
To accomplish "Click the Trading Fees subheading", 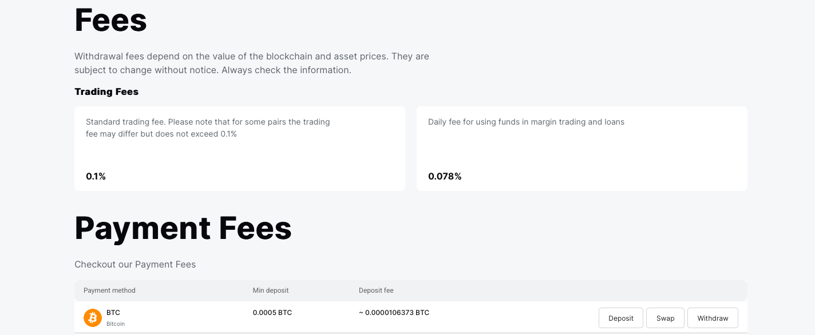I will pyautogui.click(x=106, y=91).
